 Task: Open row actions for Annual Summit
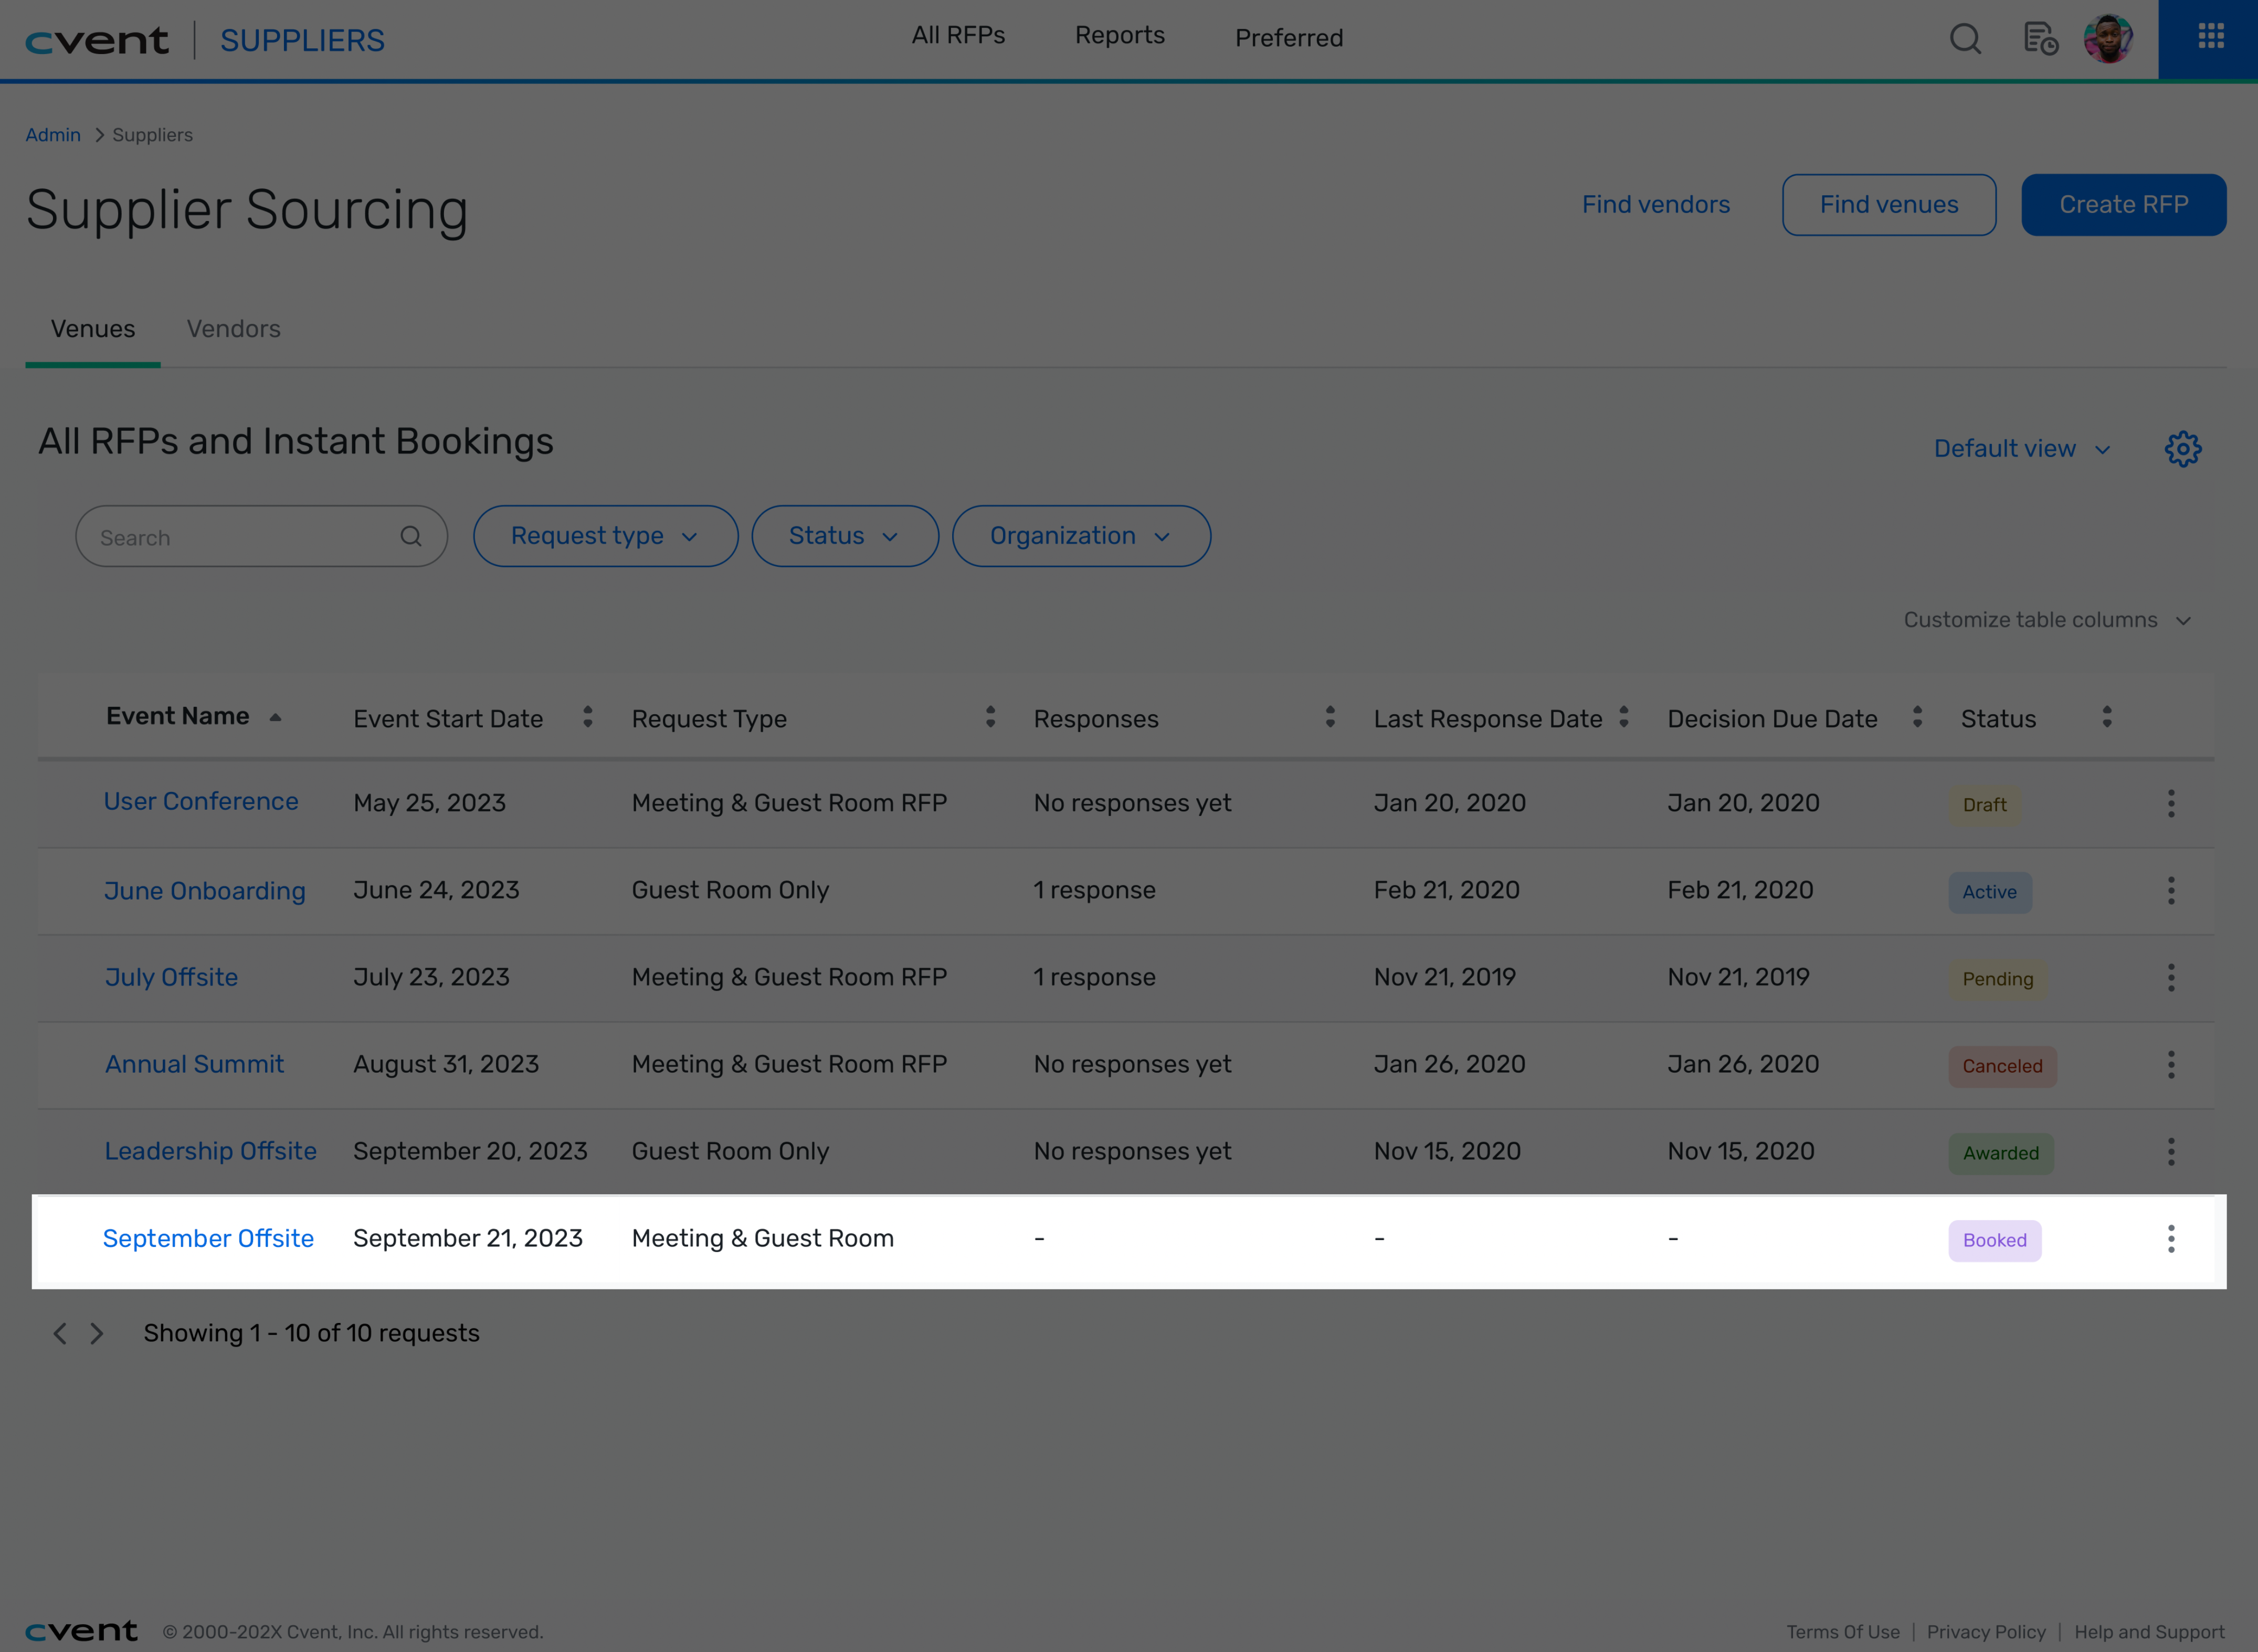tap(2171, 1064)
